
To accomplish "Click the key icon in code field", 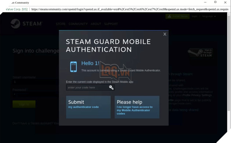I will pos(111,87).
